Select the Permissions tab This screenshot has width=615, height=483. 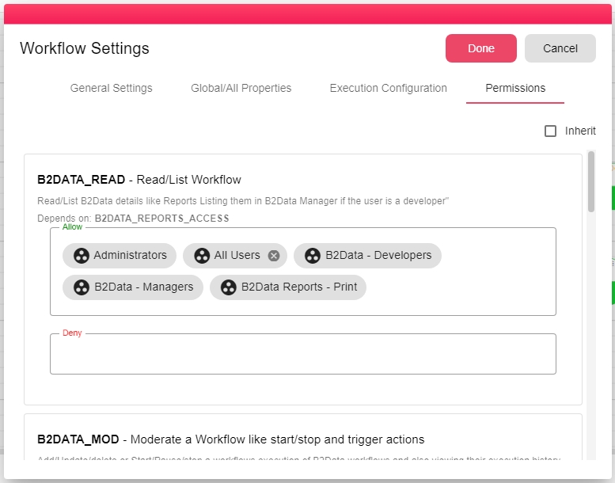point(515,89)
